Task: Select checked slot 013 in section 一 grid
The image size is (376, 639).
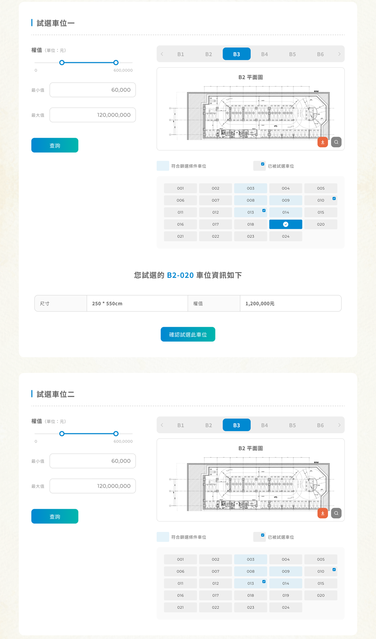Action: [251, 212]
